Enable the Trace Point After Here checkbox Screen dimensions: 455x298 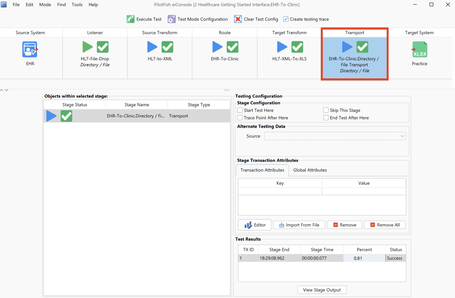[240, 118]
